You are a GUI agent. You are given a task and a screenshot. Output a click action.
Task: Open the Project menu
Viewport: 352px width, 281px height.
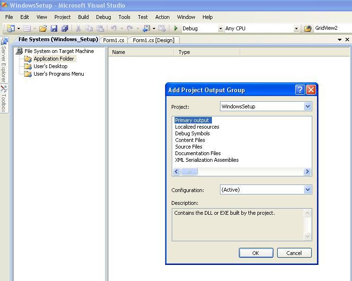tap(62, 17)
